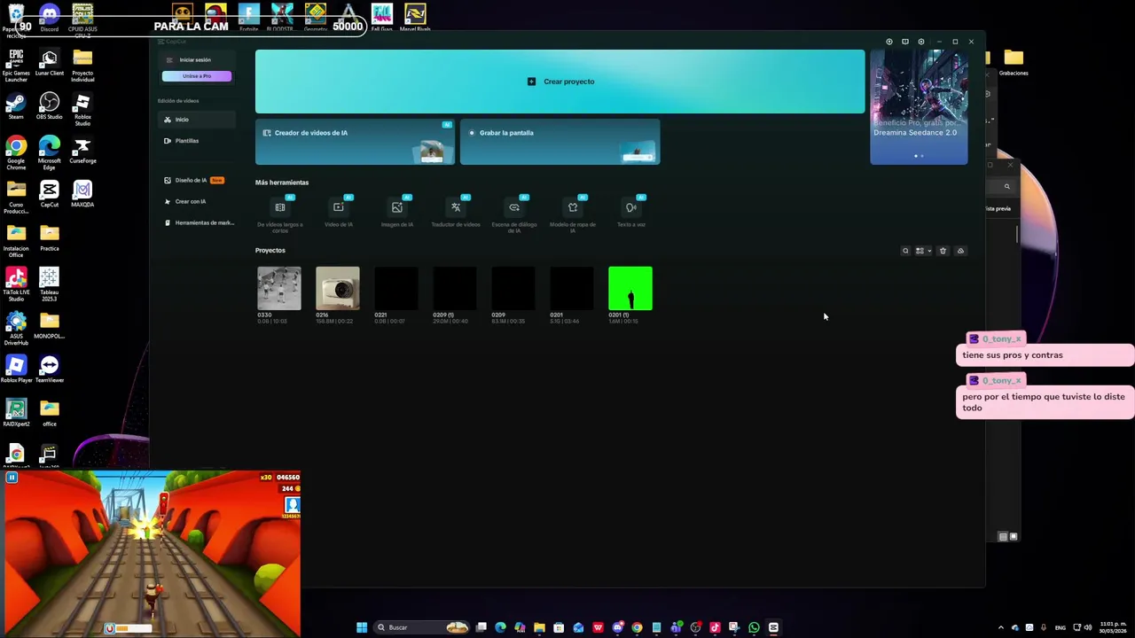Viewport: 1135px width, 638px height.
Task: Open TikTok LIVE Studio desktop icon
Action: point(16,285)
